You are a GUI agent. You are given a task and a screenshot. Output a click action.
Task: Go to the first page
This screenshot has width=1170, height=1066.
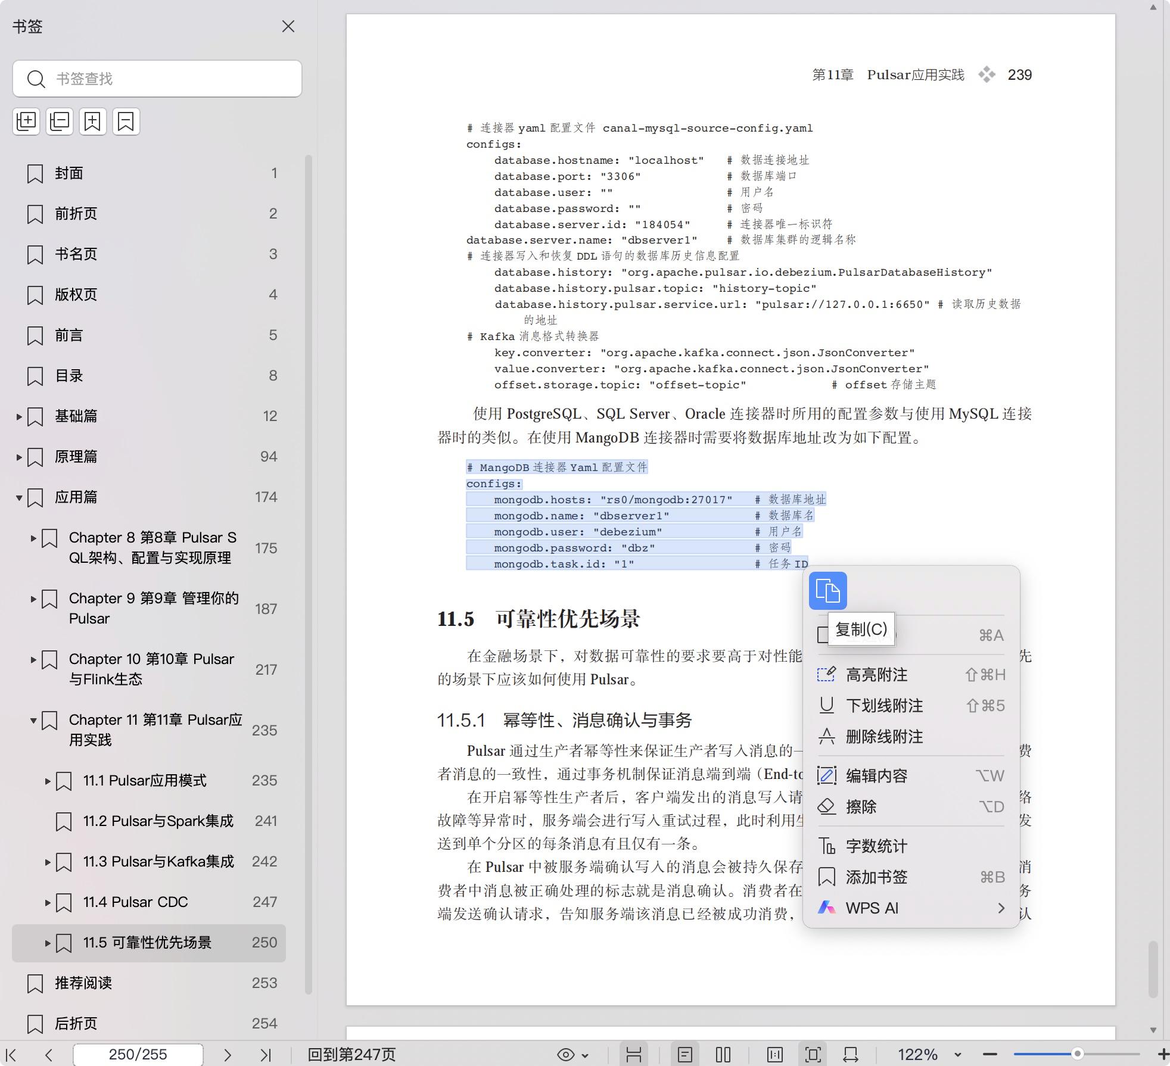[x=11, y=1055]
